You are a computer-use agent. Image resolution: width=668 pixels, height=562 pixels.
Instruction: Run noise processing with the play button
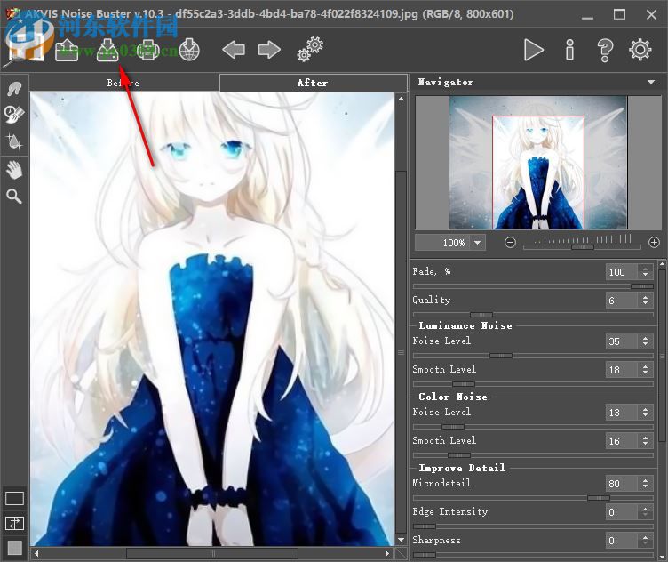pyautogui.click(x=533, y=50)
